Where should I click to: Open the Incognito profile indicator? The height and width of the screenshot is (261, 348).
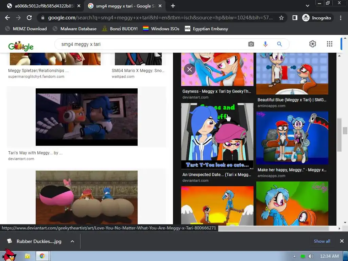pyautogui.click(x=317, y=18)
